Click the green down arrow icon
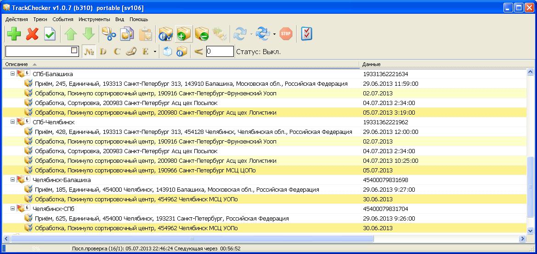 (88, 34)
